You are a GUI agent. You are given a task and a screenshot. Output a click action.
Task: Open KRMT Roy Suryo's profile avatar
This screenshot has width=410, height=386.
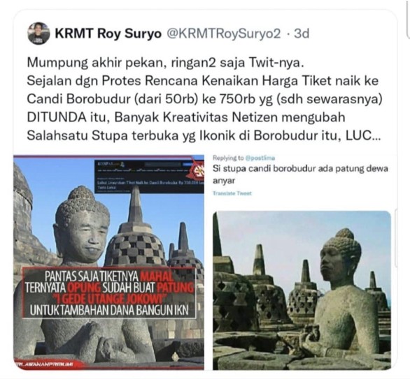pos(38,34)
